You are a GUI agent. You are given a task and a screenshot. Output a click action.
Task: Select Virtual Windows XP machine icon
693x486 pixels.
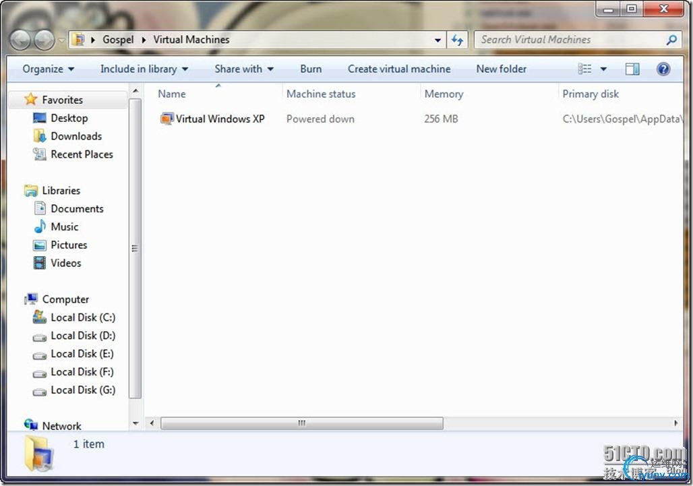click(x=167, y=119)
